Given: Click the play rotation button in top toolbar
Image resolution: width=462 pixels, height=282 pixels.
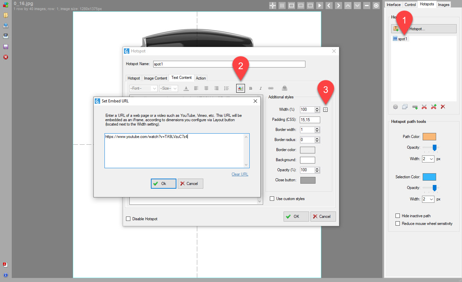Looking at the screenshot, I should 320,5.
